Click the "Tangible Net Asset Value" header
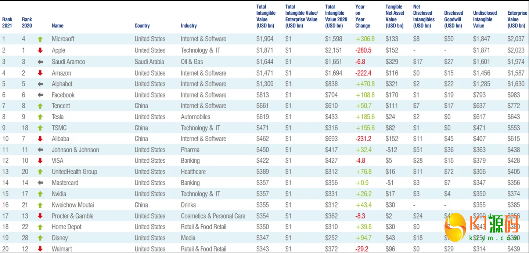Image resolution: width=529 pixels, height=253 pixels. click(395, 16)
